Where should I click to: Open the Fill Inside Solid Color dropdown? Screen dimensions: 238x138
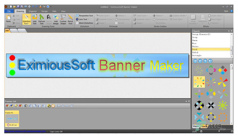pos(103,15)
